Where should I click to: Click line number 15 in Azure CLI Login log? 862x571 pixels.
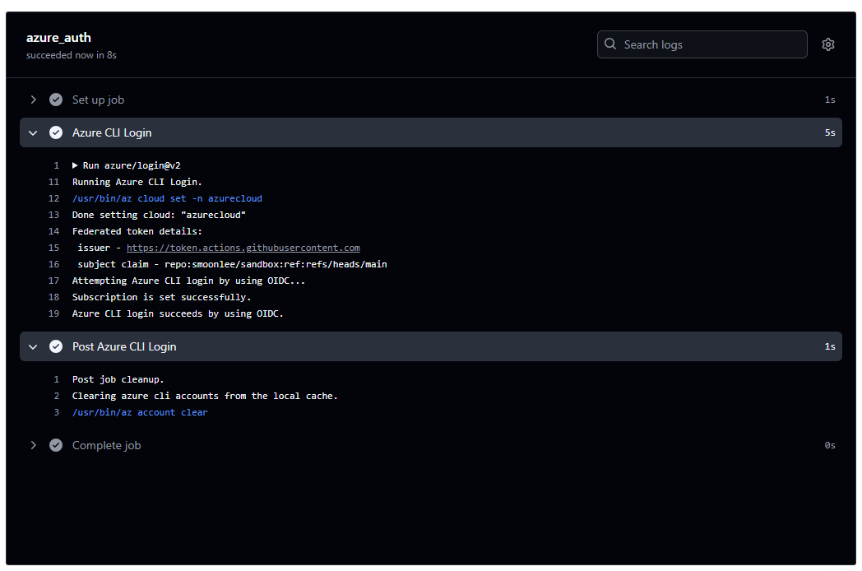point(54,248)
